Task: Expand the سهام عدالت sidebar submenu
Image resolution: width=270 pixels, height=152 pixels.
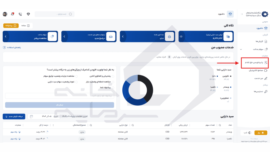Action: (x=241, y=49)
